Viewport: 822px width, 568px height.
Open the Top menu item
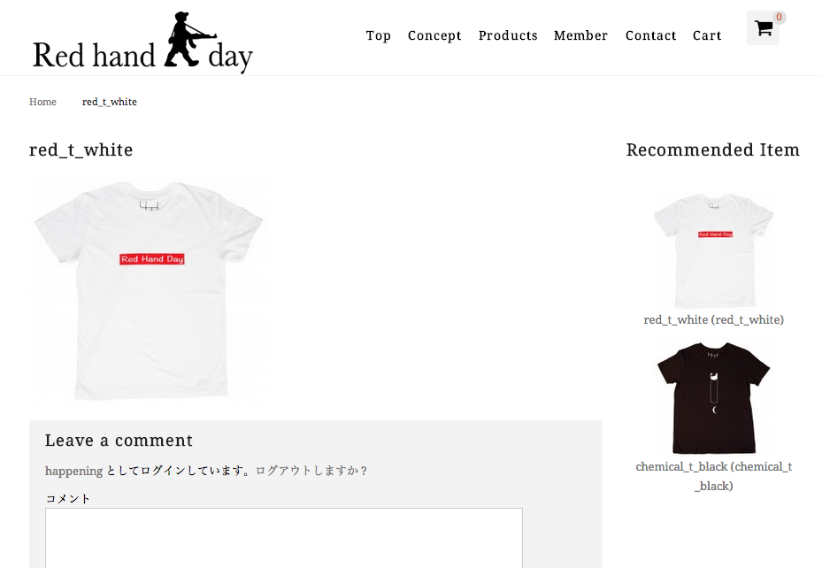[379, 35]
